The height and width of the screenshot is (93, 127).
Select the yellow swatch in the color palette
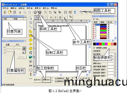click(x=109, y=44)
